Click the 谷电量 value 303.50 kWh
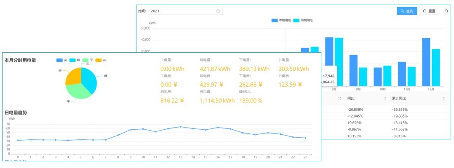 pyautogui.click(x=294, y=69)
